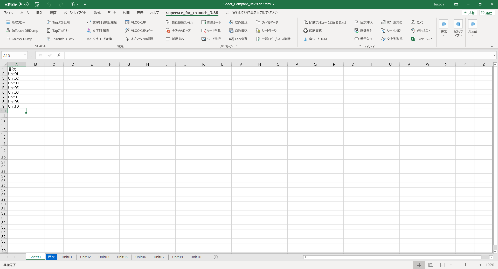Viewport: 498px width, 269px height.
Task: Expand the Name Box dropdown
Action: [x=25, y=55]
